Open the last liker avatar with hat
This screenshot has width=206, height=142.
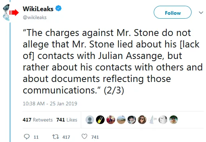click(174, 120)
